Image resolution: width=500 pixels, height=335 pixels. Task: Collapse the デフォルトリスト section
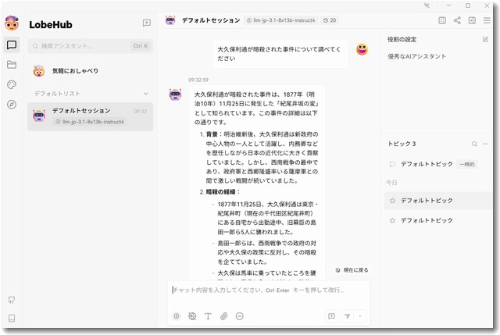coord(145,94)
